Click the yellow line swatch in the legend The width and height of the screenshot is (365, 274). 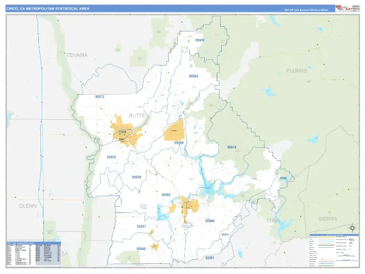pyautogui.click(x=326, y=237)
